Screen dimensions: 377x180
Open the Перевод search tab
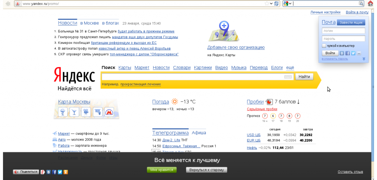point(259,68)
